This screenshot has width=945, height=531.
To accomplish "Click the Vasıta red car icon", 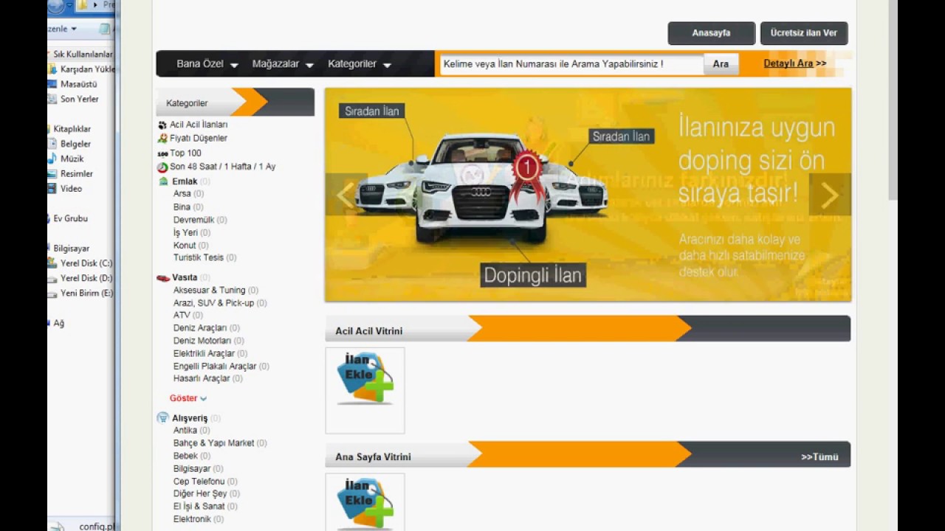I will pos(163,278).
